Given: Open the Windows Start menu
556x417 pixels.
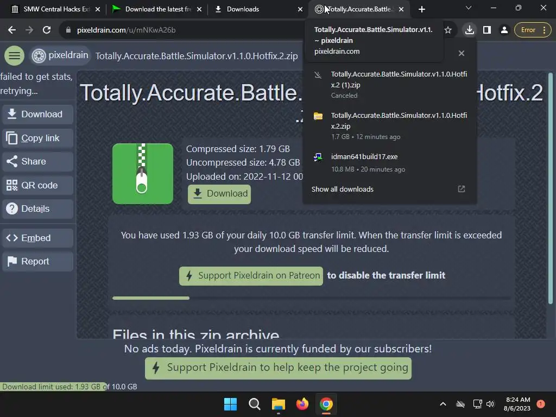Looking at the screenshot, I should tap(230, 404).
